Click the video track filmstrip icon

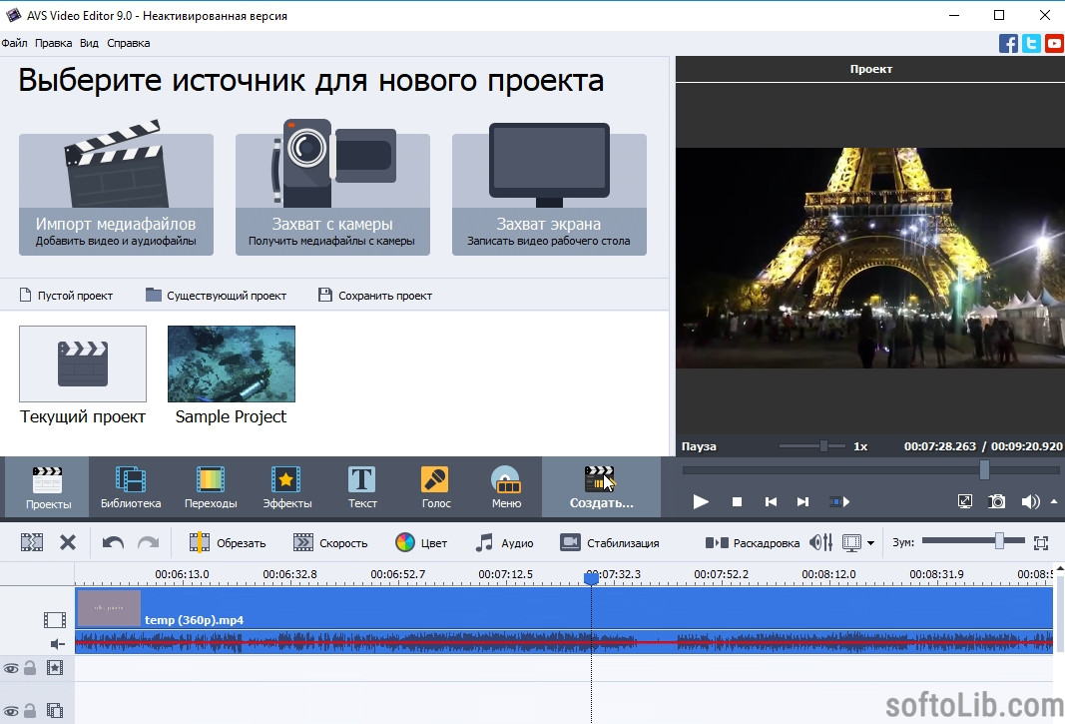point(54,620)
